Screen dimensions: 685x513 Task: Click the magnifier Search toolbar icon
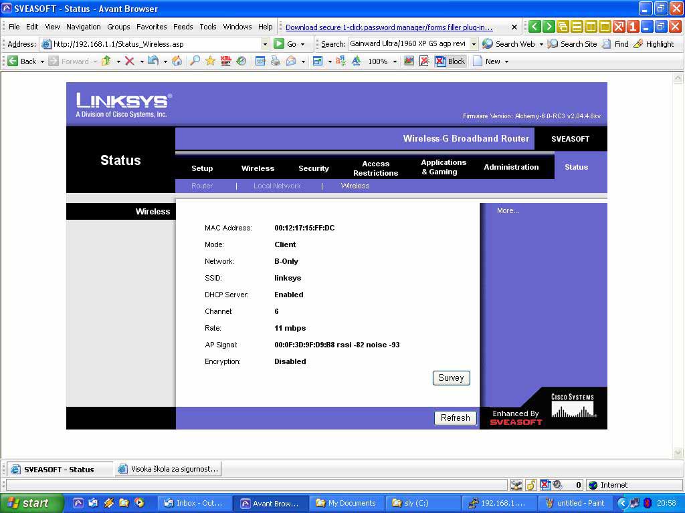tap(194, 61)
